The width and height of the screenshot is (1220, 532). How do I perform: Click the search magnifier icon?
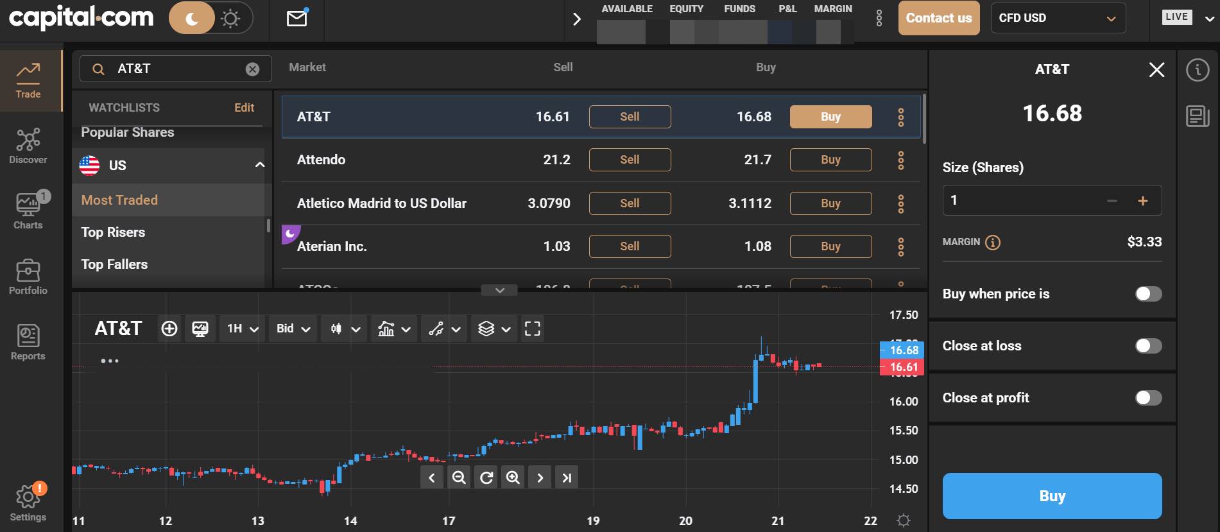[x=98, y=69]
